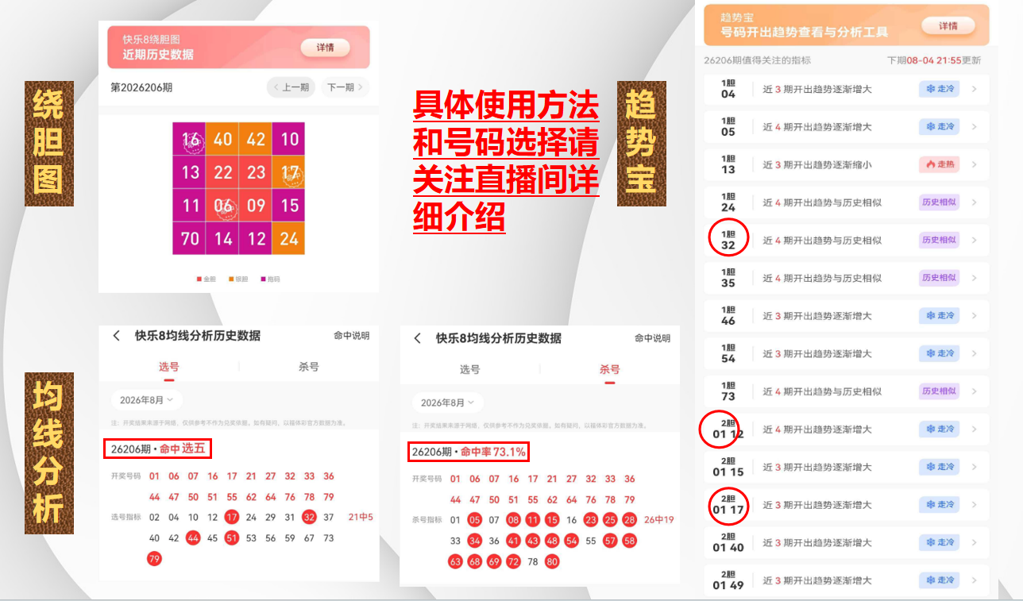Viewport: 1023px width, 601px height.
Task: Expand the 2胆 01 12 row chevron
Action: click(975, 430)
